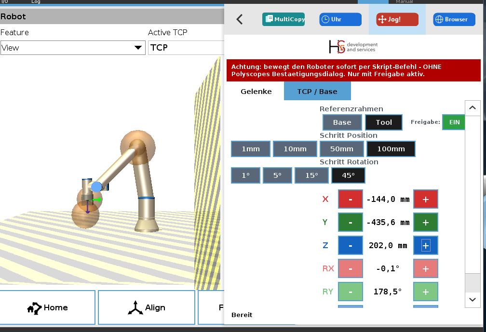Image resolution: width=486 pixels, height=332 pixels.
Task: Click the Z value 202,0 mm
Action: coord(388,246)
